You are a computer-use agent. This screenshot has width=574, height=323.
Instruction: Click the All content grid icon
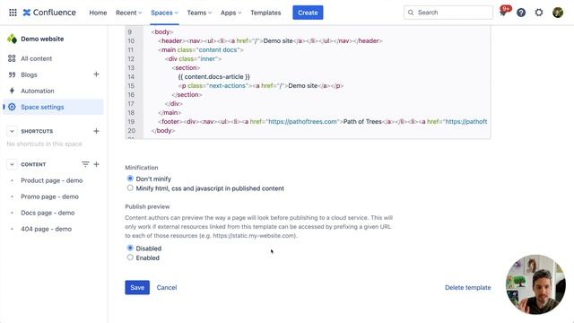tap(12, 58)
